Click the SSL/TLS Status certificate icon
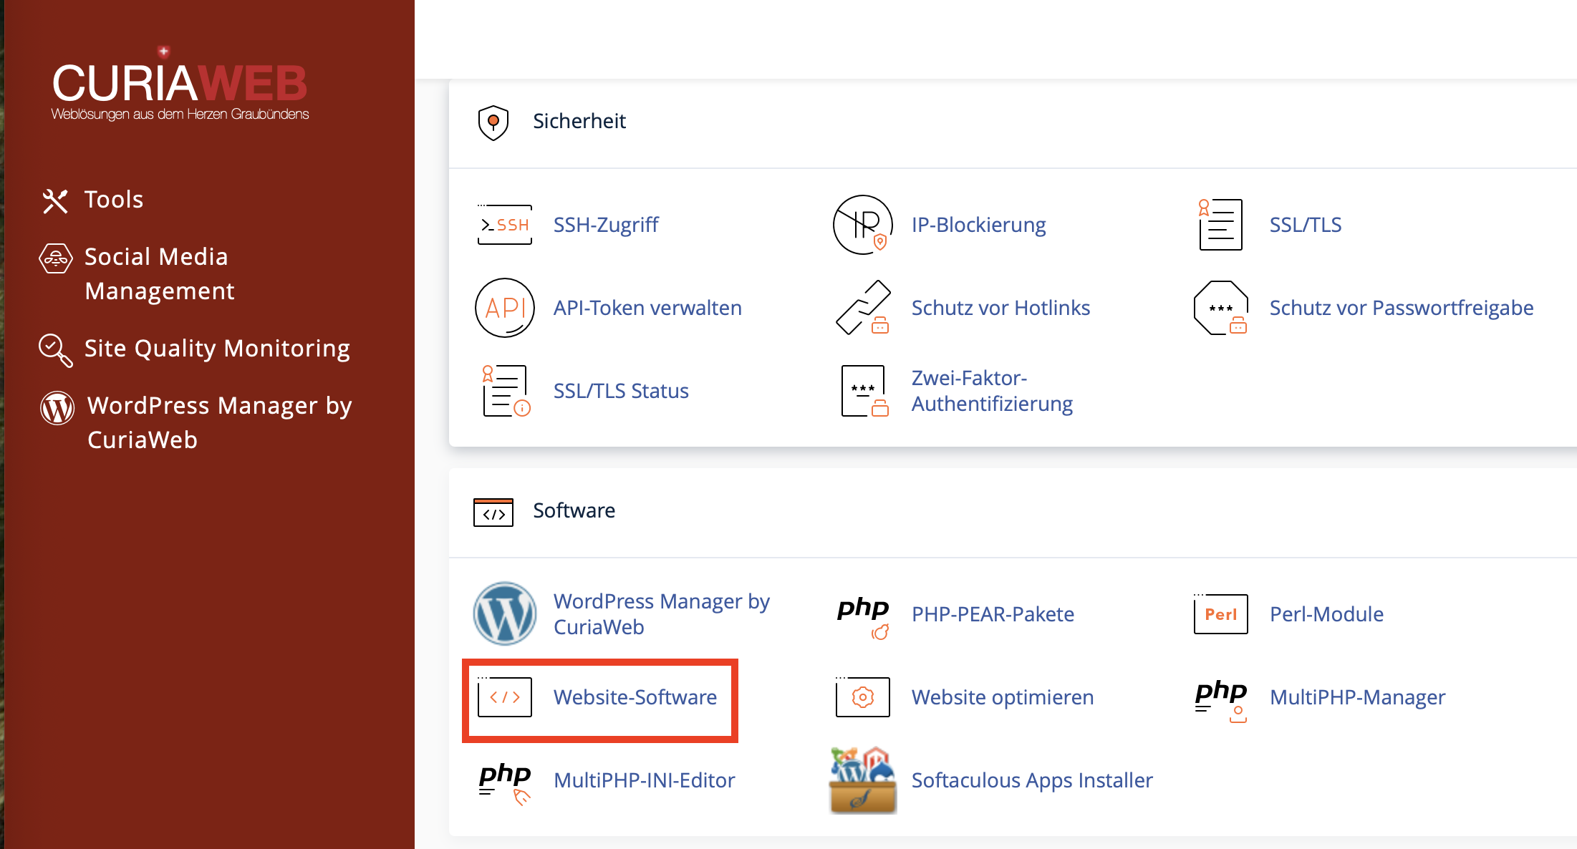Viewport: 1577px width, 849px height. coord(504,391)
